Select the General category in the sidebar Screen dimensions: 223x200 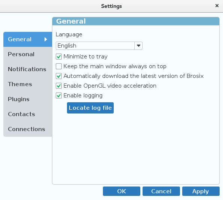pyautogui.click(x=28, y=39)
